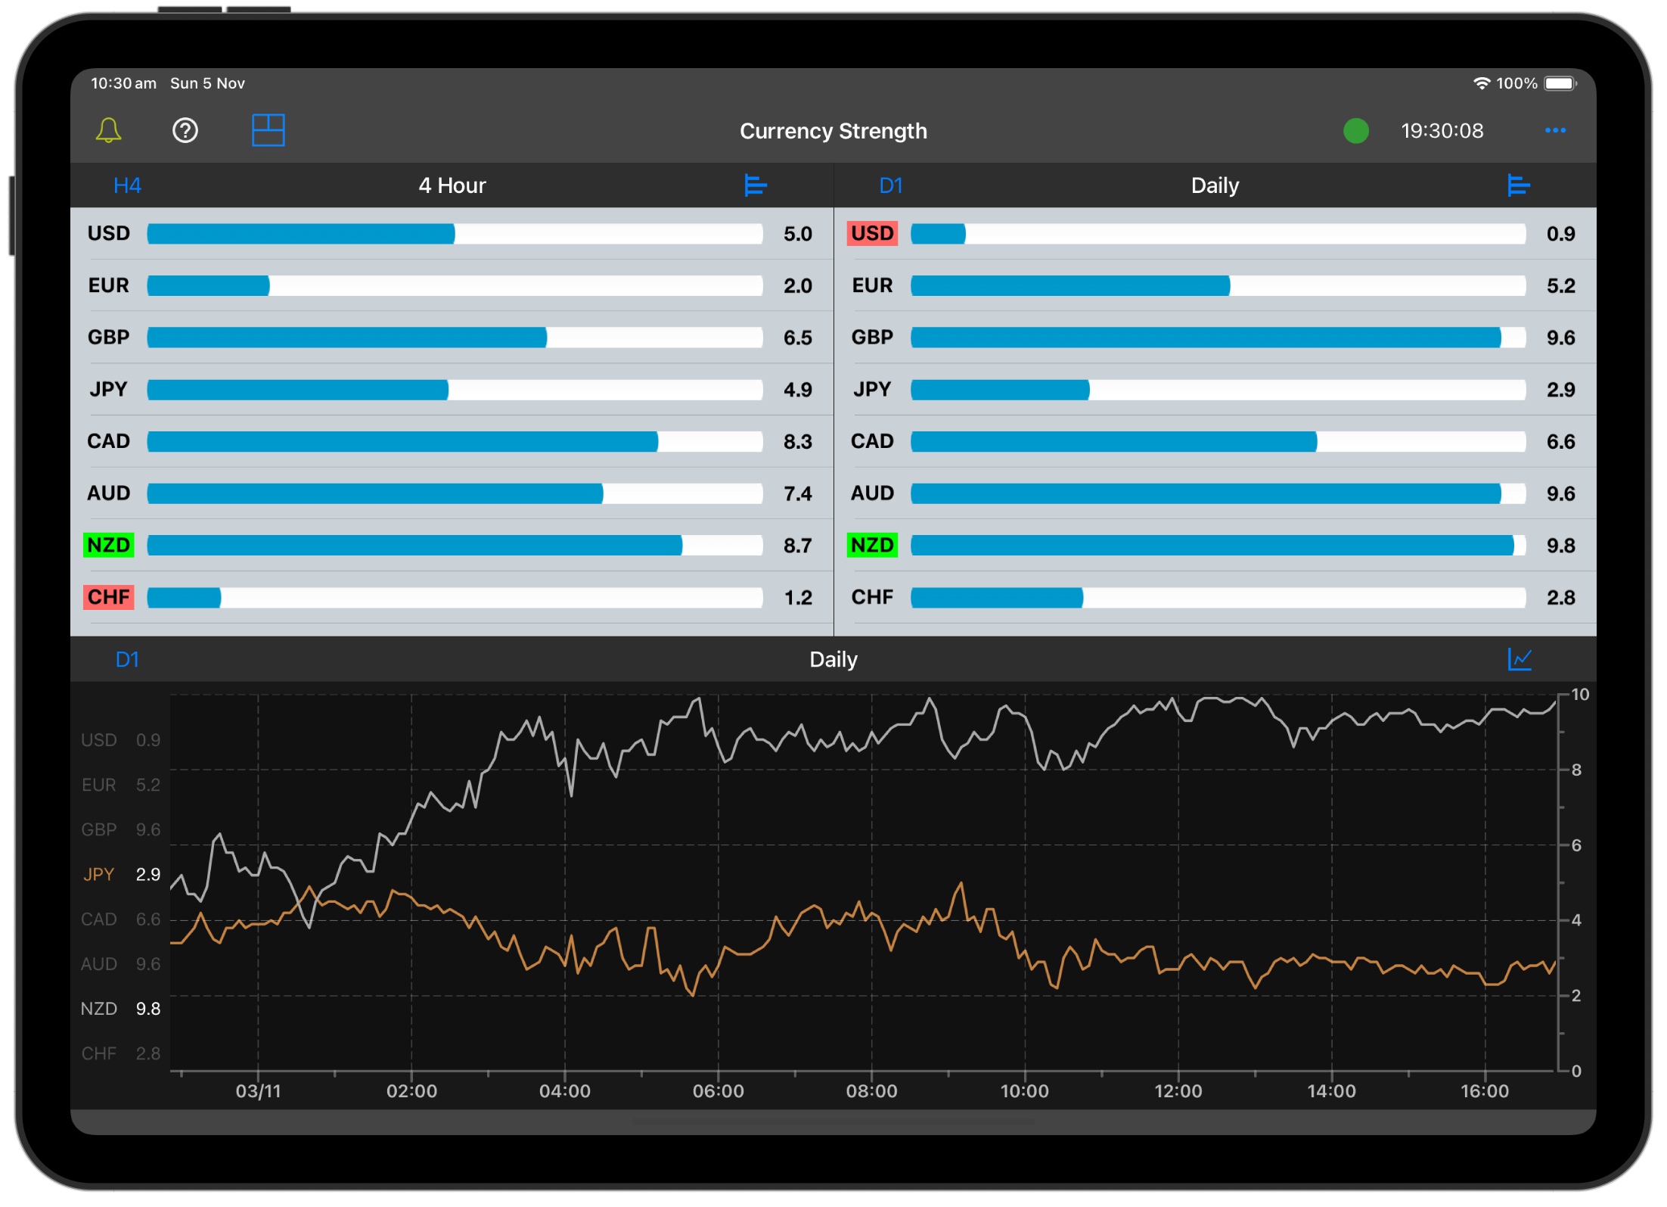
Task: Select red CHF label in 4 Hour panel
Action: (x=108, y=597)
